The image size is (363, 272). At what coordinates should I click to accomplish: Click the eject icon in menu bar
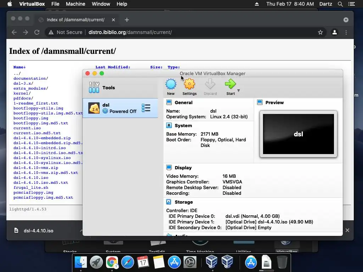257,4
